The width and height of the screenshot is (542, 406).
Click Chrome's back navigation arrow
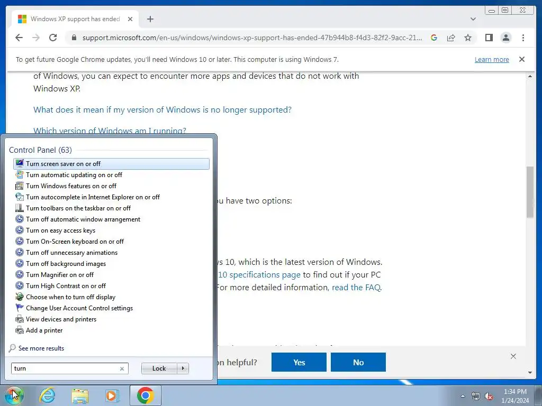click(x=19, y=38)
